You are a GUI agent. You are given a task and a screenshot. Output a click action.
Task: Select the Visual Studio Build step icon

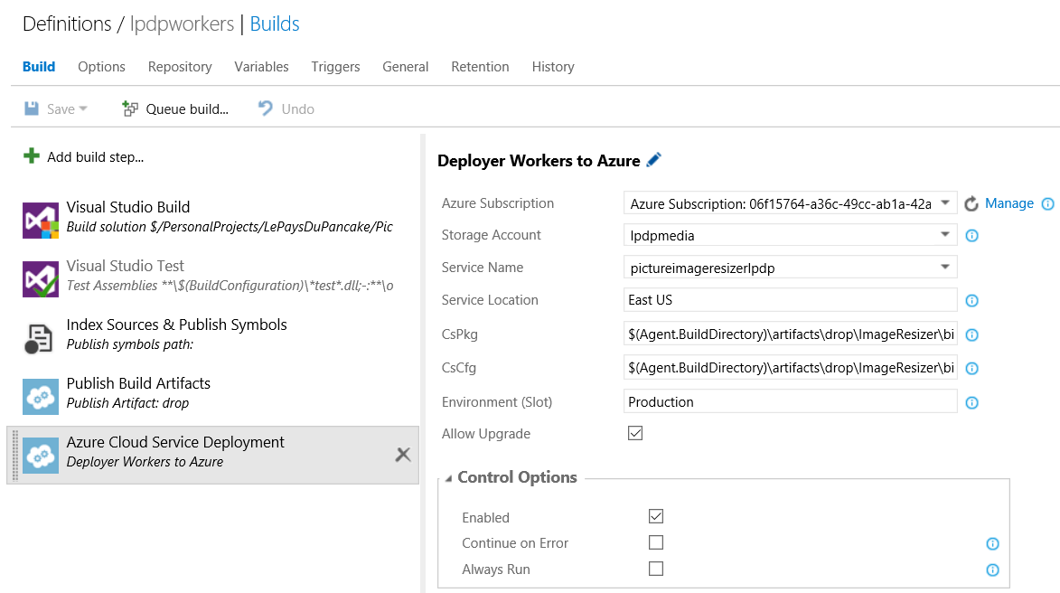pos(41,220)
